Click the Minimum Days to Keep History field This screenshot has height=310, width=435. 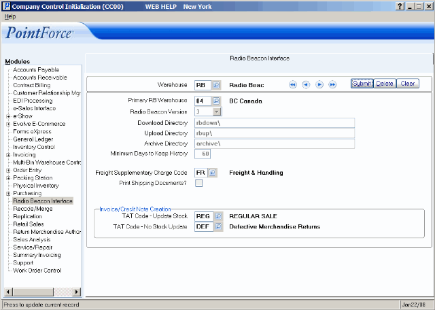pyautogui.click(x=203, y=154)
